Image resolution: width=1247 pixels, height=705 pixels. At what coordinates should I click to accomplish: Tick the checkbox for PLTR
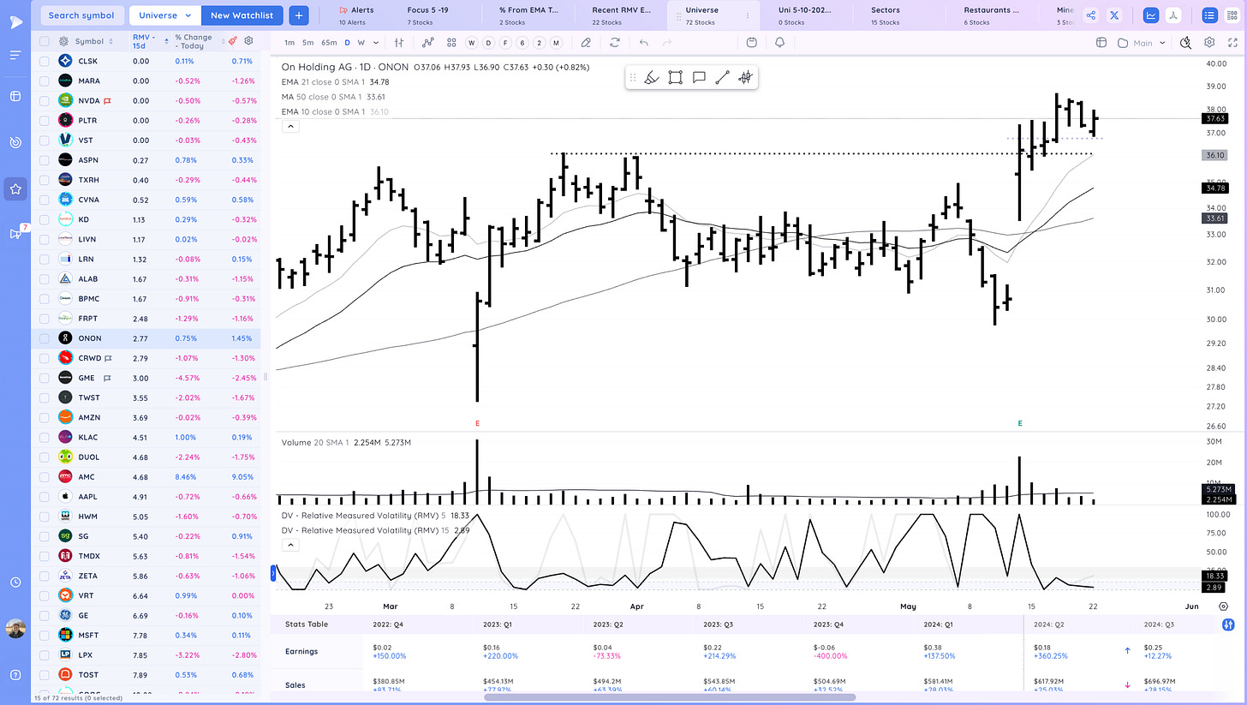[44, 121]
